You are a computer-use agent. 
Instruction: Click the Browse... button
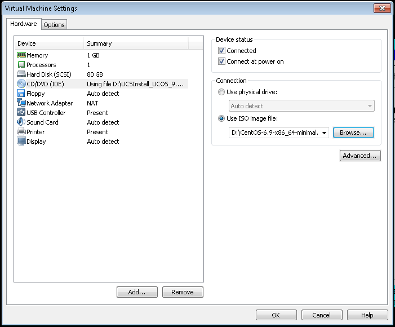point(353,132)
